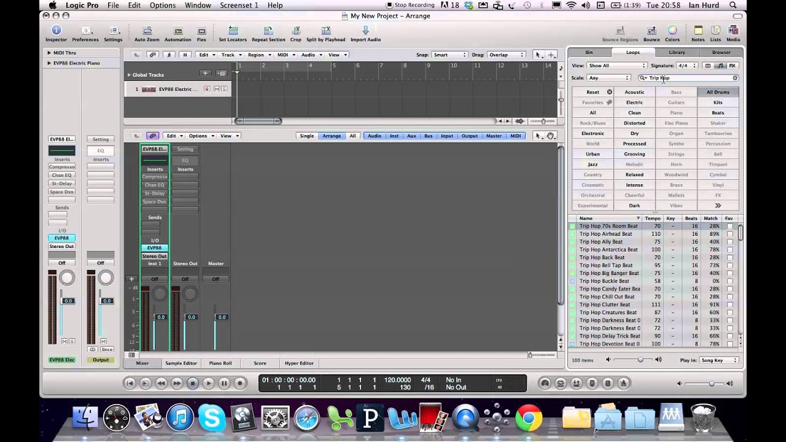Open the Piano Roll editor tab
Image resolution: width=786 pixels, height=442 pixels.
[220, 363]
